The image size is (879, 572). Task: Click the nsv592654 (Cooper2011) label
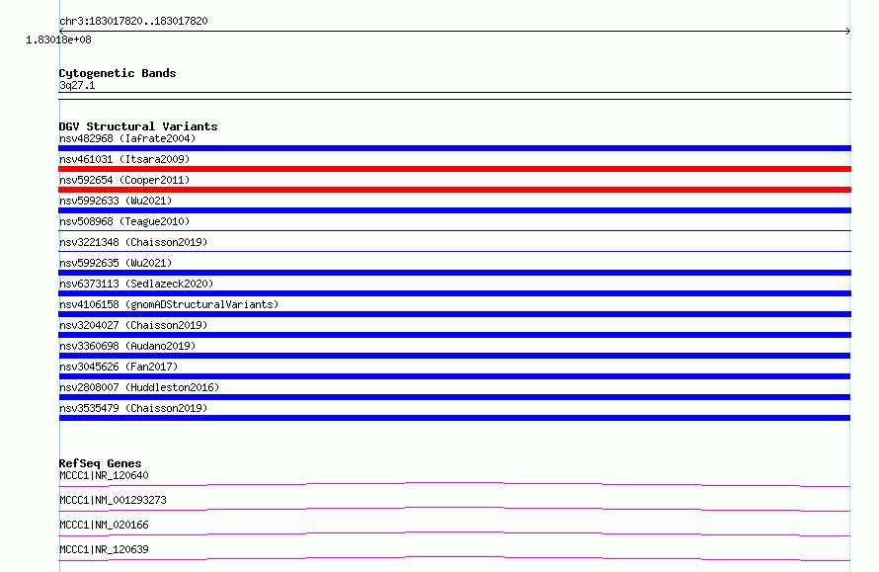(x=124, y=180)
